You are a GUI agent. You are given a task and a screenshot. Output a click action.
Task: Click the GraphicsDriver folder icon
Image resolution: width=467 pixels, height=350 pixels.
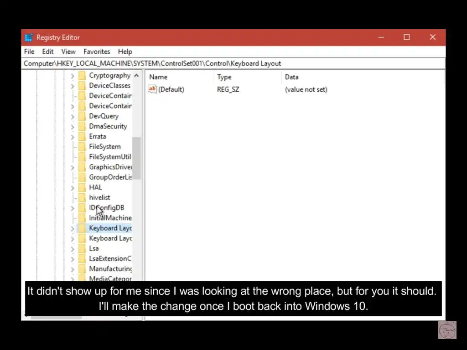(x=82, y=167)
